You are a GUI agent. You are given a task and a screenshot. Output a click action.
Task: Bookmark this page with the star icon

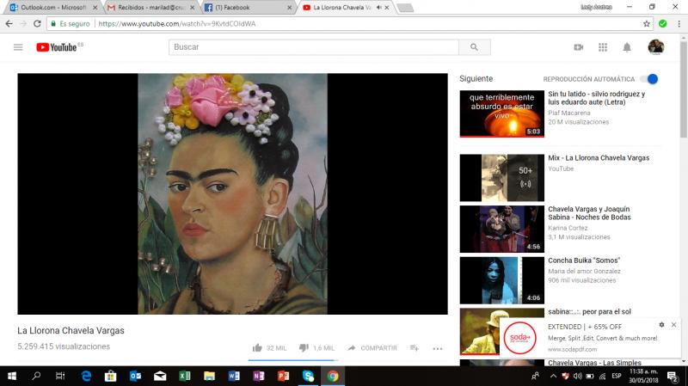pos(647,24)
